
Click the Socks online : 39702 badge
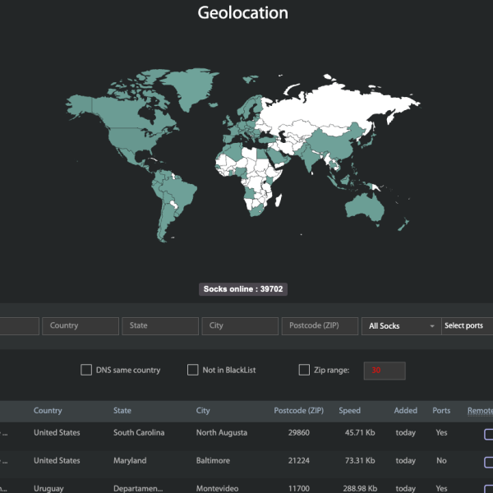point(243,289)
